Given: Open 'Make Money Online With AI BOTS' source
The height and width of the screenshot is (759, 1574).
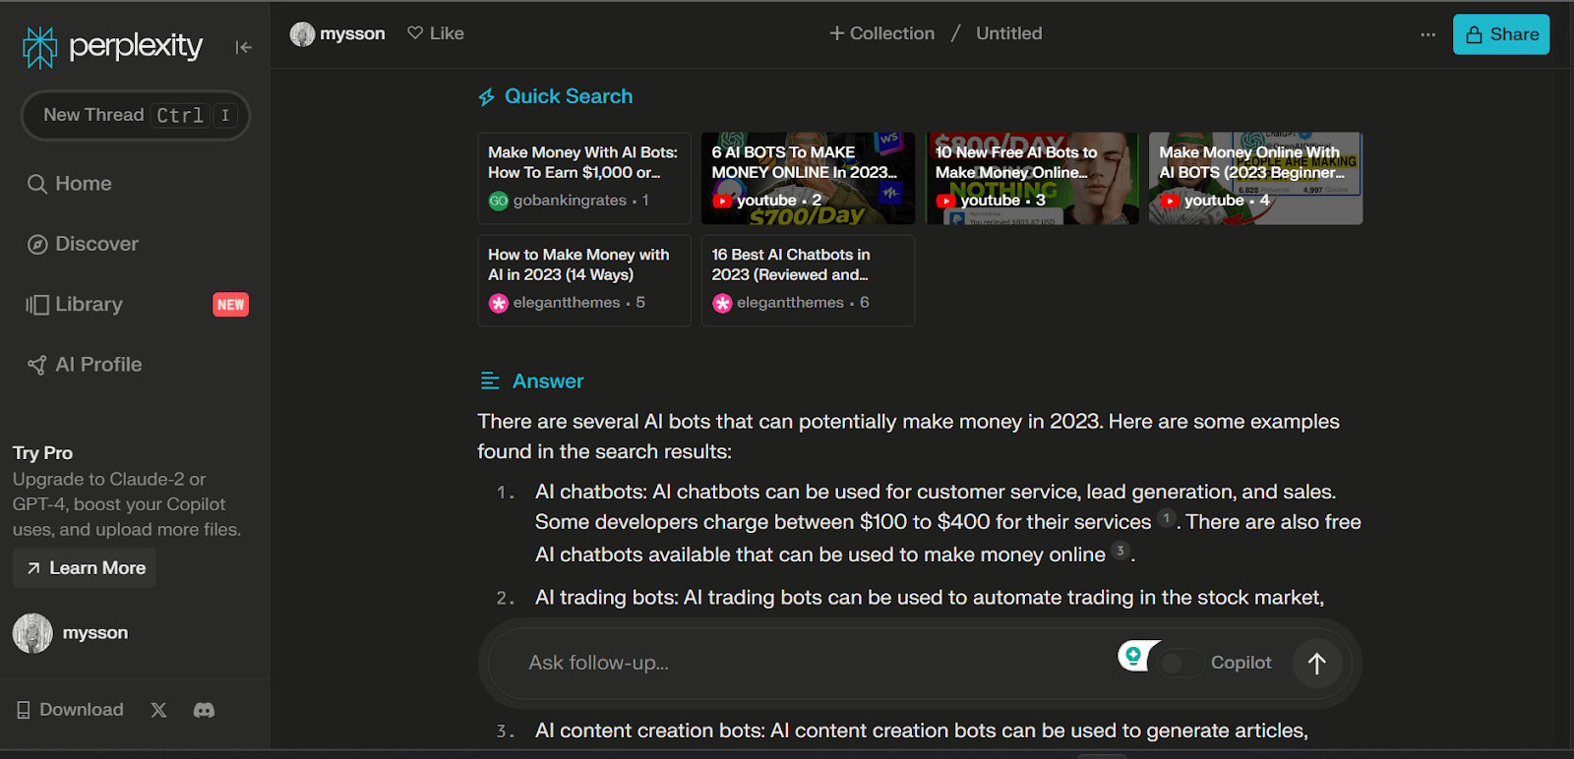Looking at the screenshot, I should tap(1255, 178).
